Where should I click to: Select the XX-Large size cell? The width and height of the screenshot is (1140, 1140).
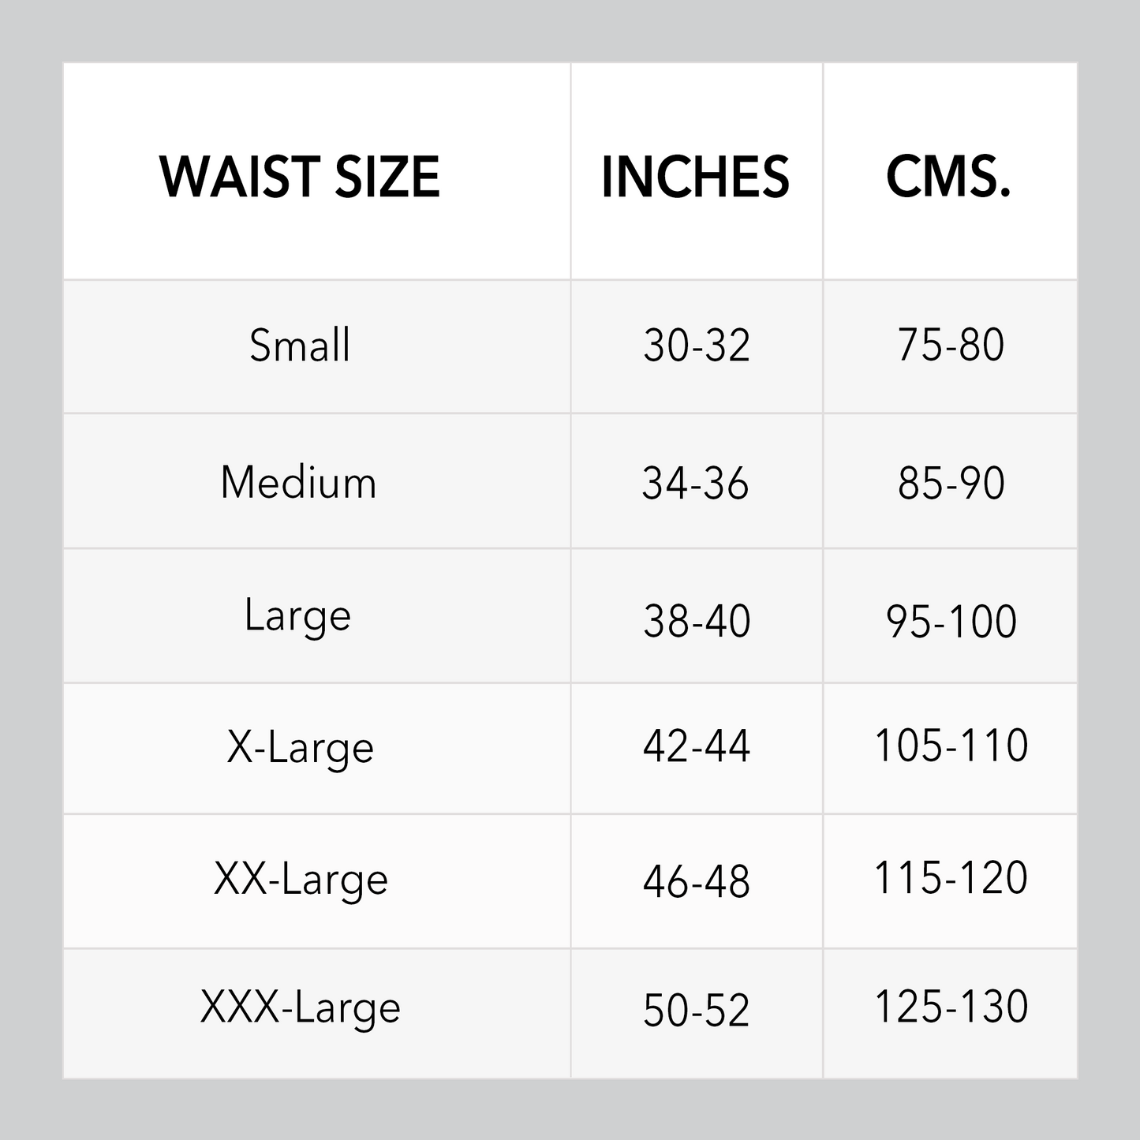[x=301, y=880]
